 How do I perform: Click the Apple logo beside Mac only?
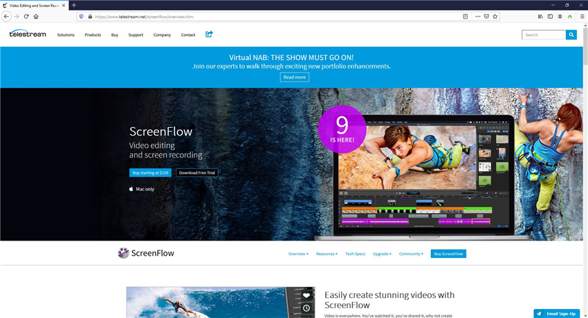point(131,189)
